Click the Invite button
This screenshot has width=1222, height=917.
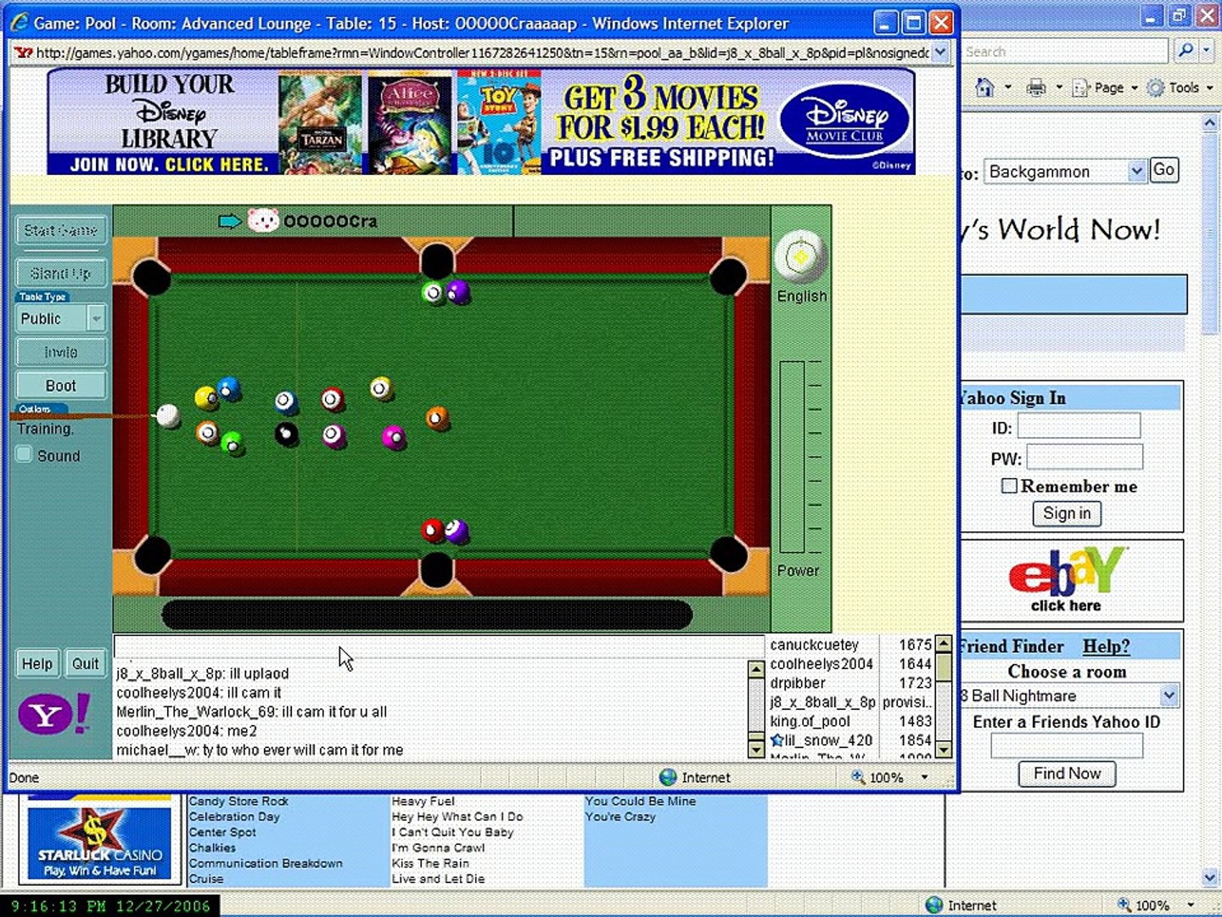click(61, 352)
